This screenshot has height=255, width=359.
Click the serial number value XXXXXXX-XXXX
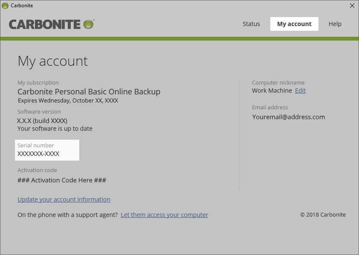click(x=38, y=154)
